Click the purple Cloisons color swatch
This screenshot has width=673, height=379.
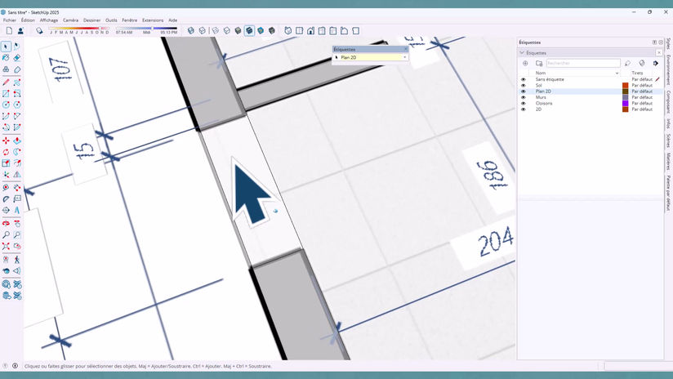(x=626, y=104)
